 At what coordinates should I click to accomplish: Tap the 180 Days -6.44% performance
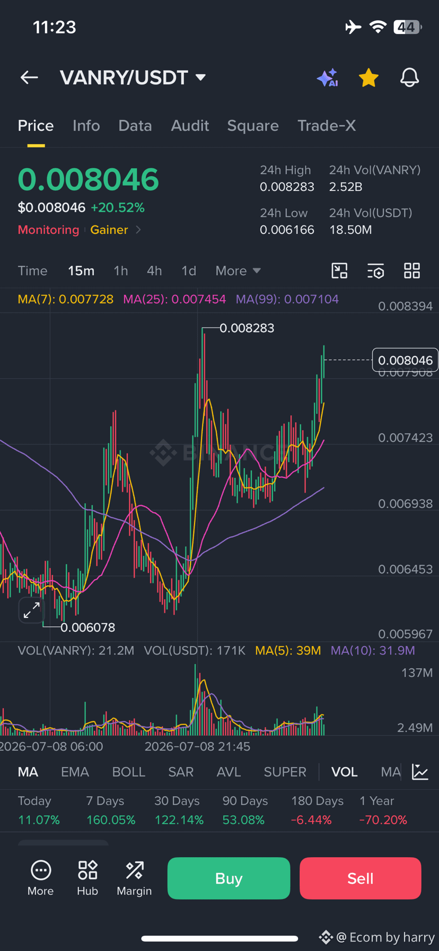coord(317,810)
